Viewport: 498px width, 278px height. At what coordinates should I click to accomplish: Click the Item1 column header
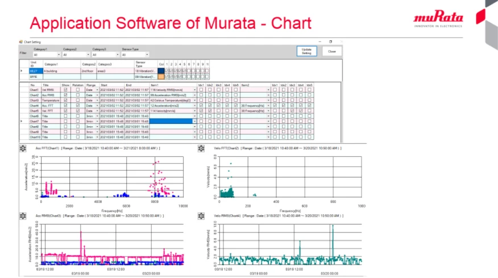[x=155, y=85]
